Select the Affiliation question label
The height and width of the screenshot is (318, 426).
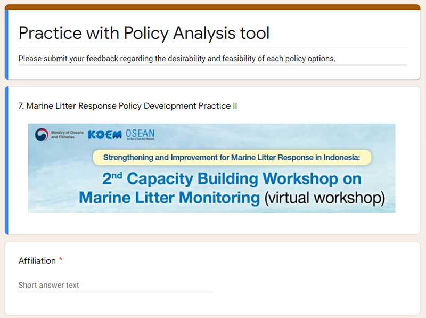[37, 261]
